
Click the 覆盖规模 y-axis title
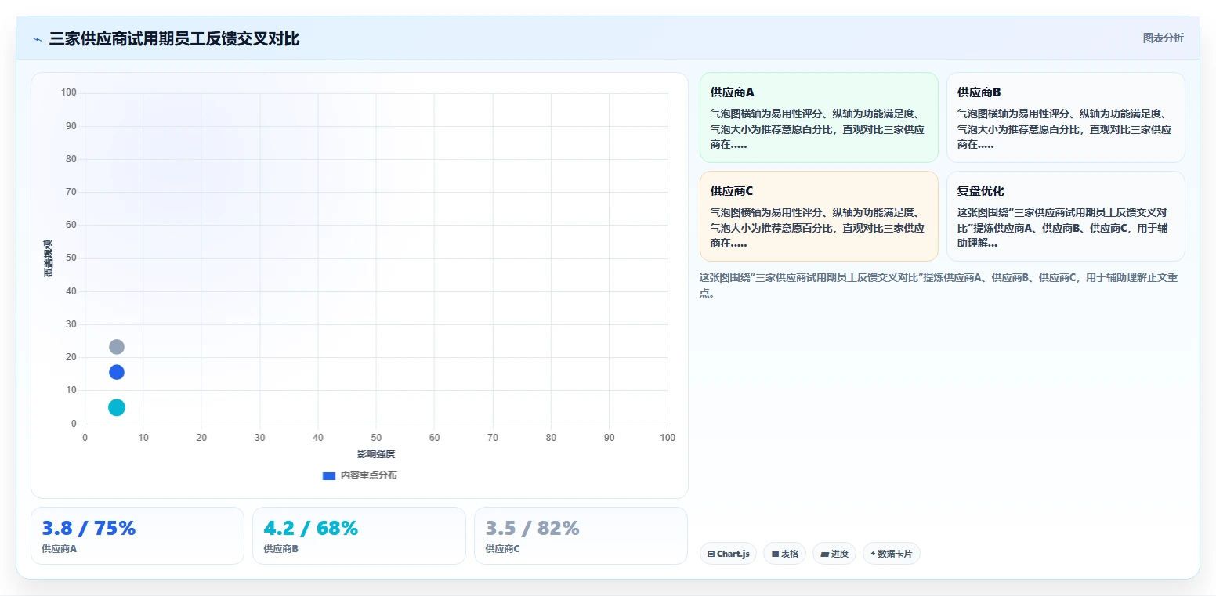pyautogui.click(x=48, y=258)
